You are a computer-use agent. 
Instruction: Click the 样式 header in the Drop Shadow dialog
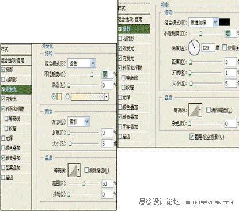(x=134, y=9)
